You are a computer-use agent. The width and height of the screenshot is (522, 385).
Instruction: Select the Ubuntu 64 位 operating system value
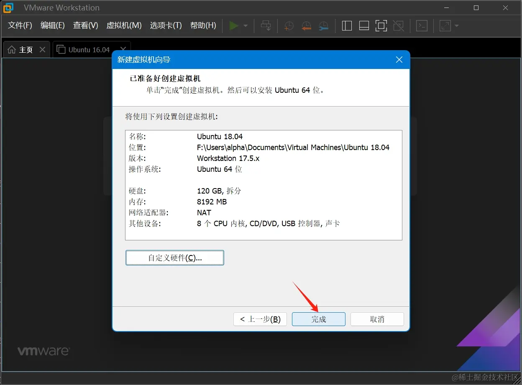(x=220, y=169)
